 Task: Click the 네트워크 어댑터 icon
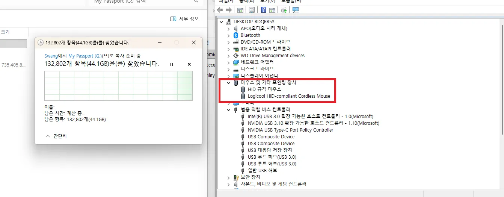tap(236, 62)
